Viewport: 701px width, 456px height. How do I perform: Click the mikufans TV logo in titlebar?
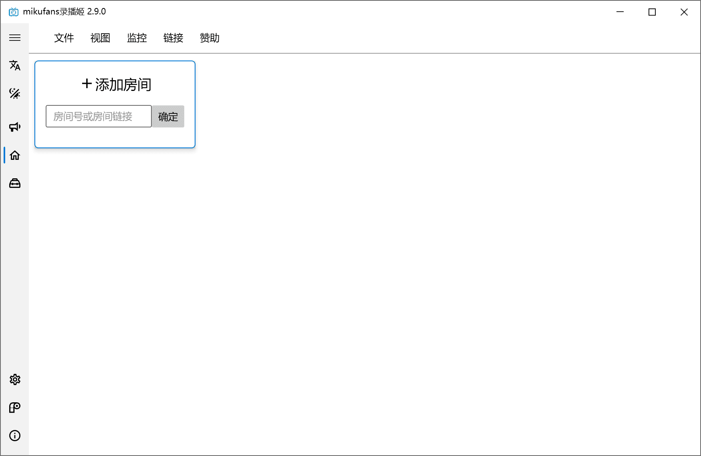pyautogui.click(x=13, y=12)
